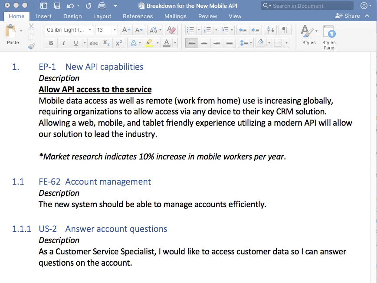Image resolution: width=377 pixels, height=283 pixels.
Task: Open the Paste options arrow
Action: tap(21, 31)
